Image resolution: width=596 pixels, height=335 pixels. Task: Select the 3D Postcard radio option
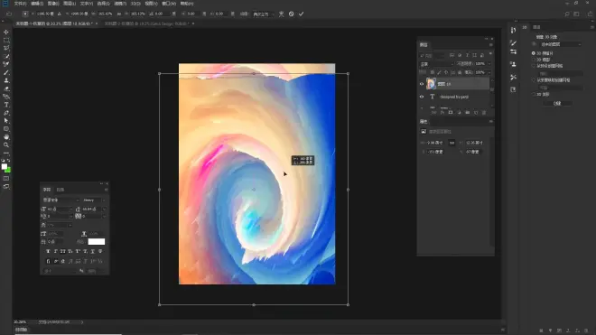tap(534, 53)
